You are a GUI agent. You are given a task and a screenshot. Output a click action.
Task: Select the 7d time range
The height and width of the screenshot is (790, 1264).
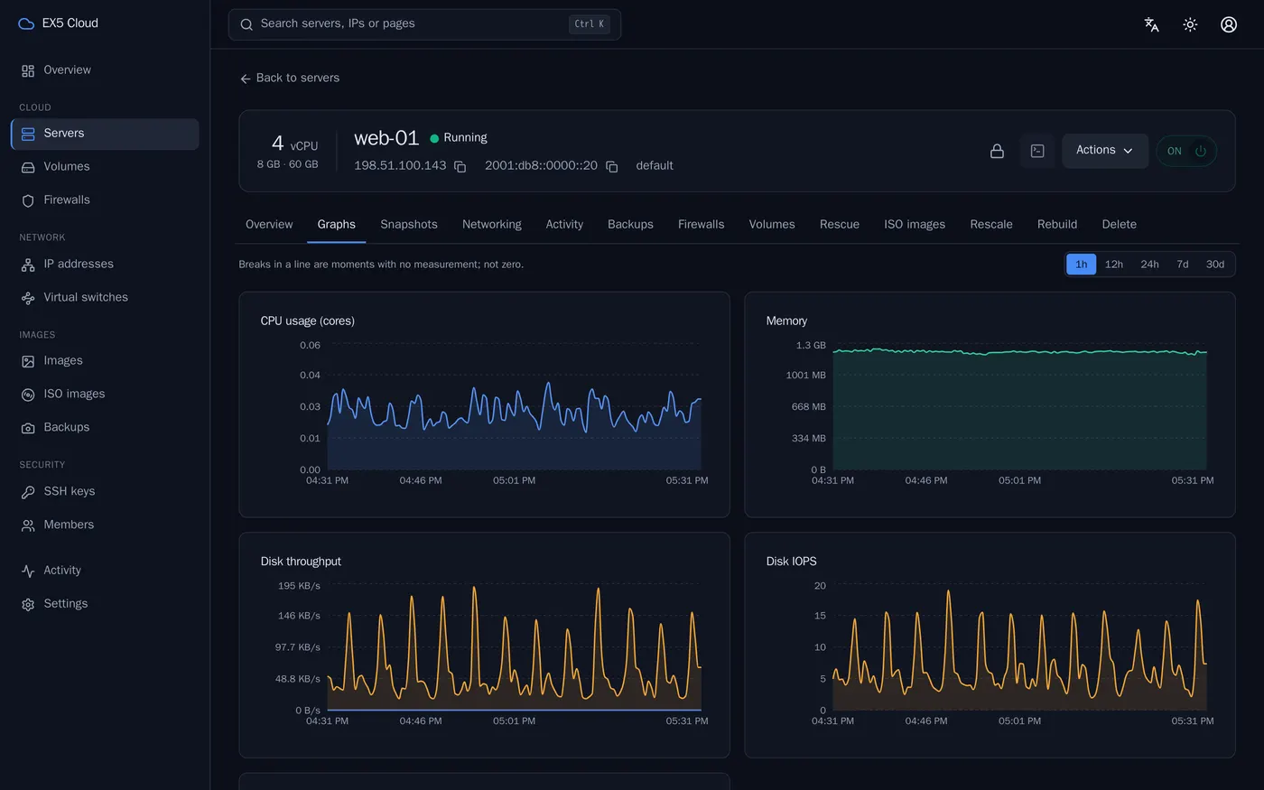pos(1183,265)
